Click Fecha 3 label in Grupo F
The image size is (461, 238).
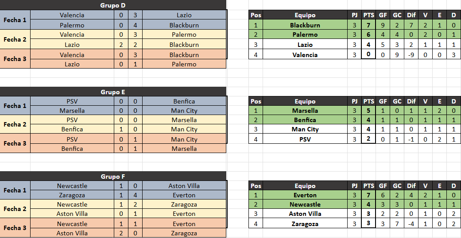click(x=15, y=228)
